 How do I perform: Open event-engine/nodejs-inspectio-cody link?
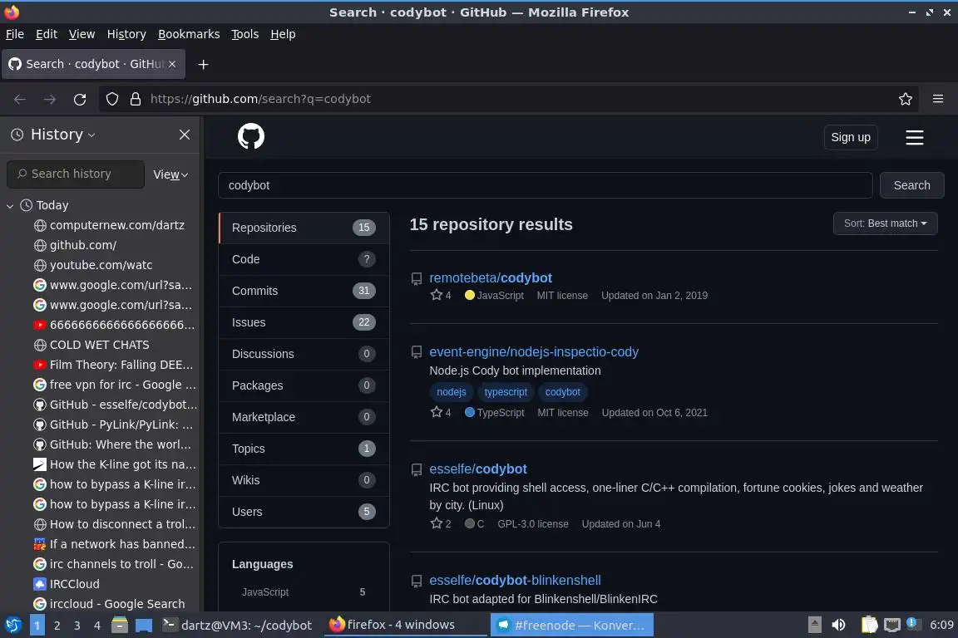point(533,351)
